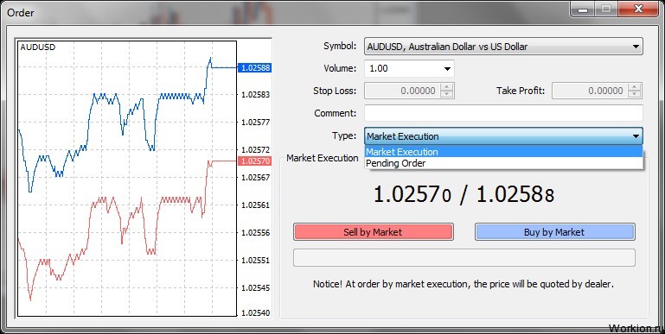The height and width of the screenshot is (334, 665).
Task: Click the price axis label 1.02540
Action: tap(255, 313)
